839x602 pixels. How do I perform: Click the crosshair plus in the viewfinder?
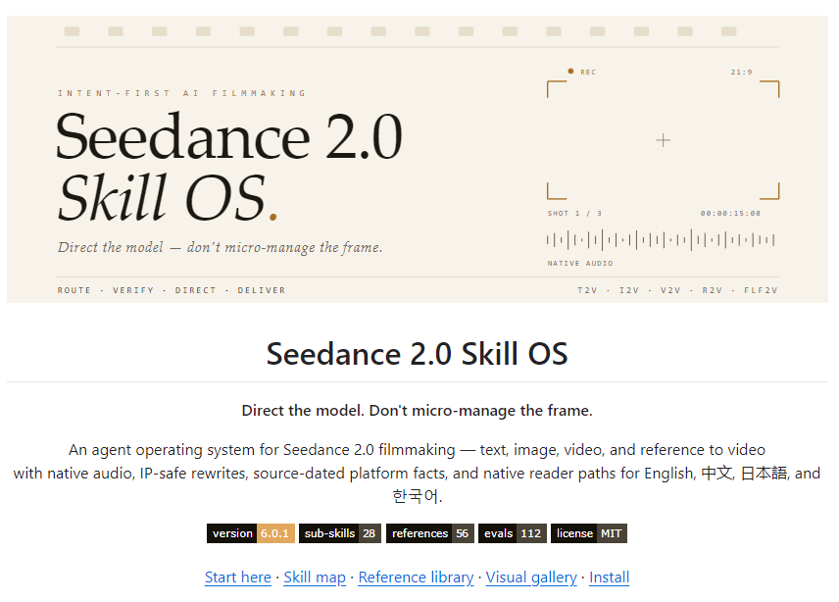click(x=663, y=140)
